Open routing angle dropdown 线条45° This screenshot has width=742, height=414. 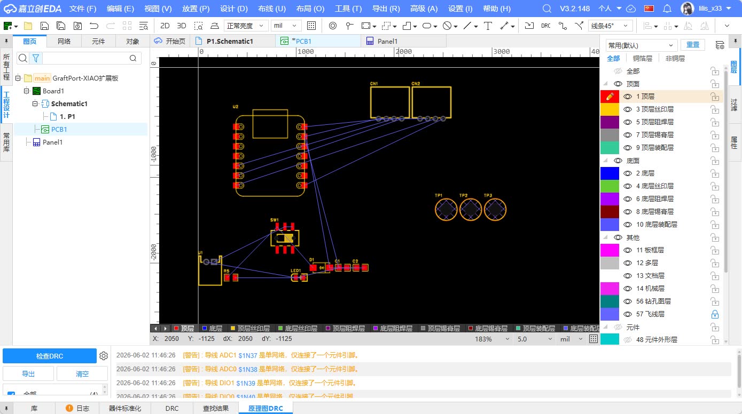[611, 26]
